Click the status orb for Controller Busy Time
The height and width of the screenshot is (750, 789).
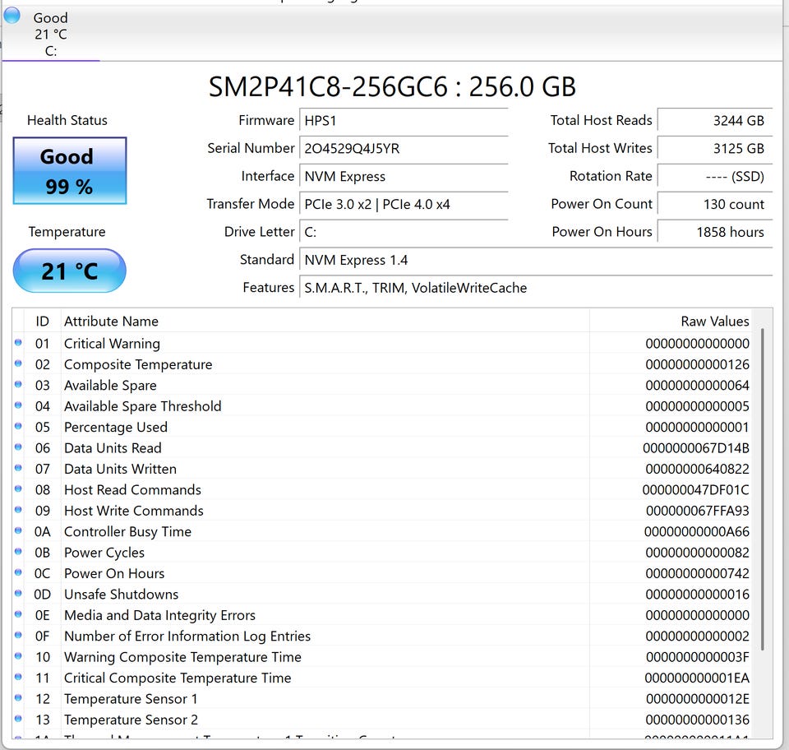pyautogui.click(x=18, y=530)
